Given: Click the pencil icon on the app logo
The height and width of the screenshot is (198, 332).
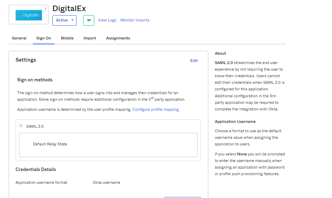Looking at the screenshot, I should (45, 9).
